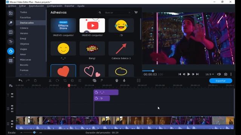Viewport: 241px width, 135px height.
Task: Open clip properties icon
Action: pos(79,81)
